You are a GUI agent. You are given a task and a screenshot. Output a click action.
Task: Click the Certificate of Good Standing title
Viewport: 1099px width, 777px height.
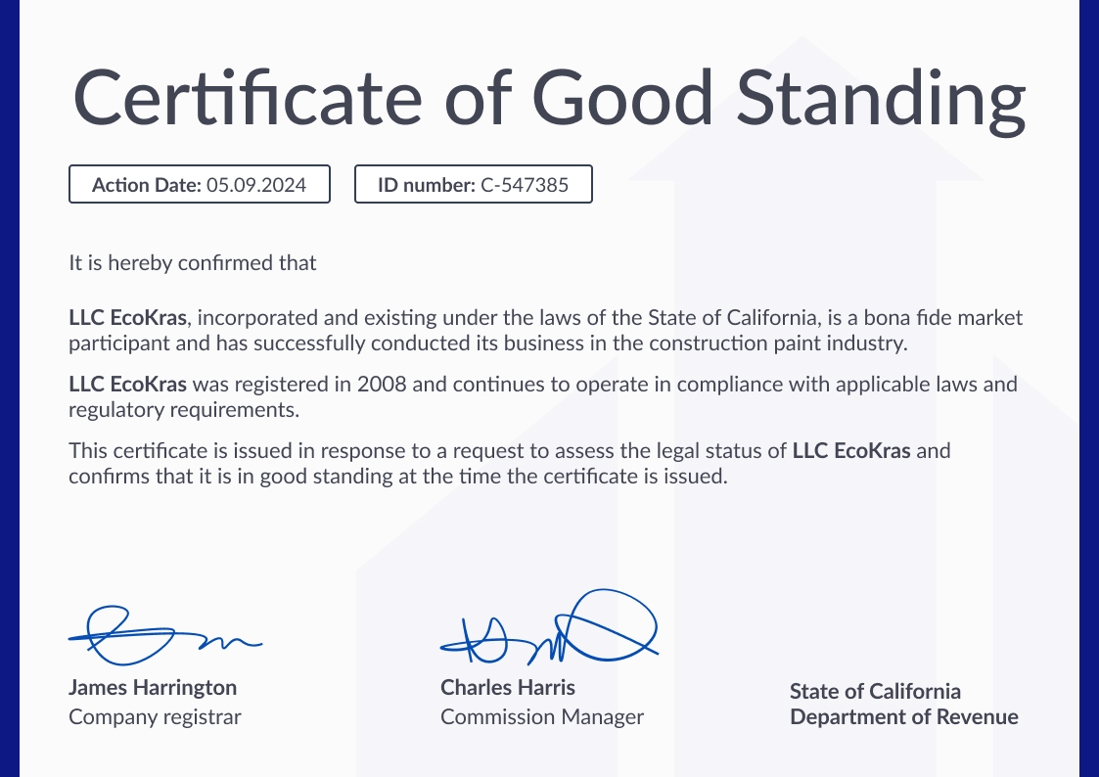pos(549,98)
